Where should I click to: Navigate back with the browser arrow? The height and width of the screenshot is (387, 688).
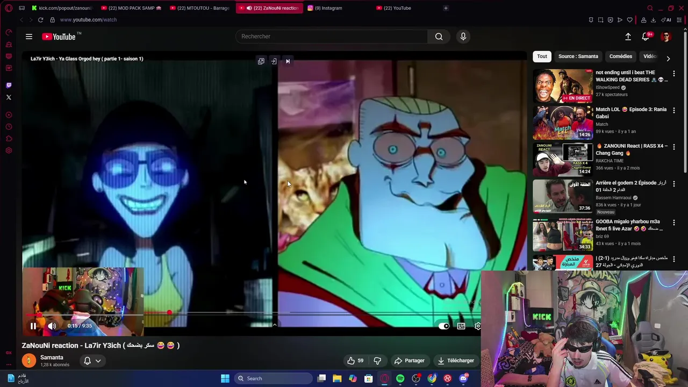tap(21, 20)
